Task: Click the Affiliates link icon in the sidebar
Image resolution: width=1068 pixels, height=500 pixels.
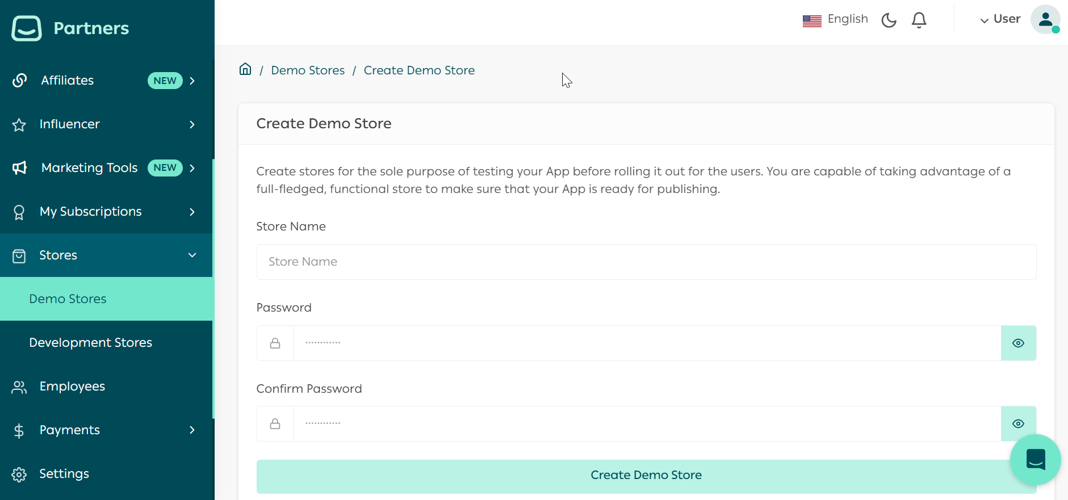Action: pyautogui.click(x=19, y=81)
